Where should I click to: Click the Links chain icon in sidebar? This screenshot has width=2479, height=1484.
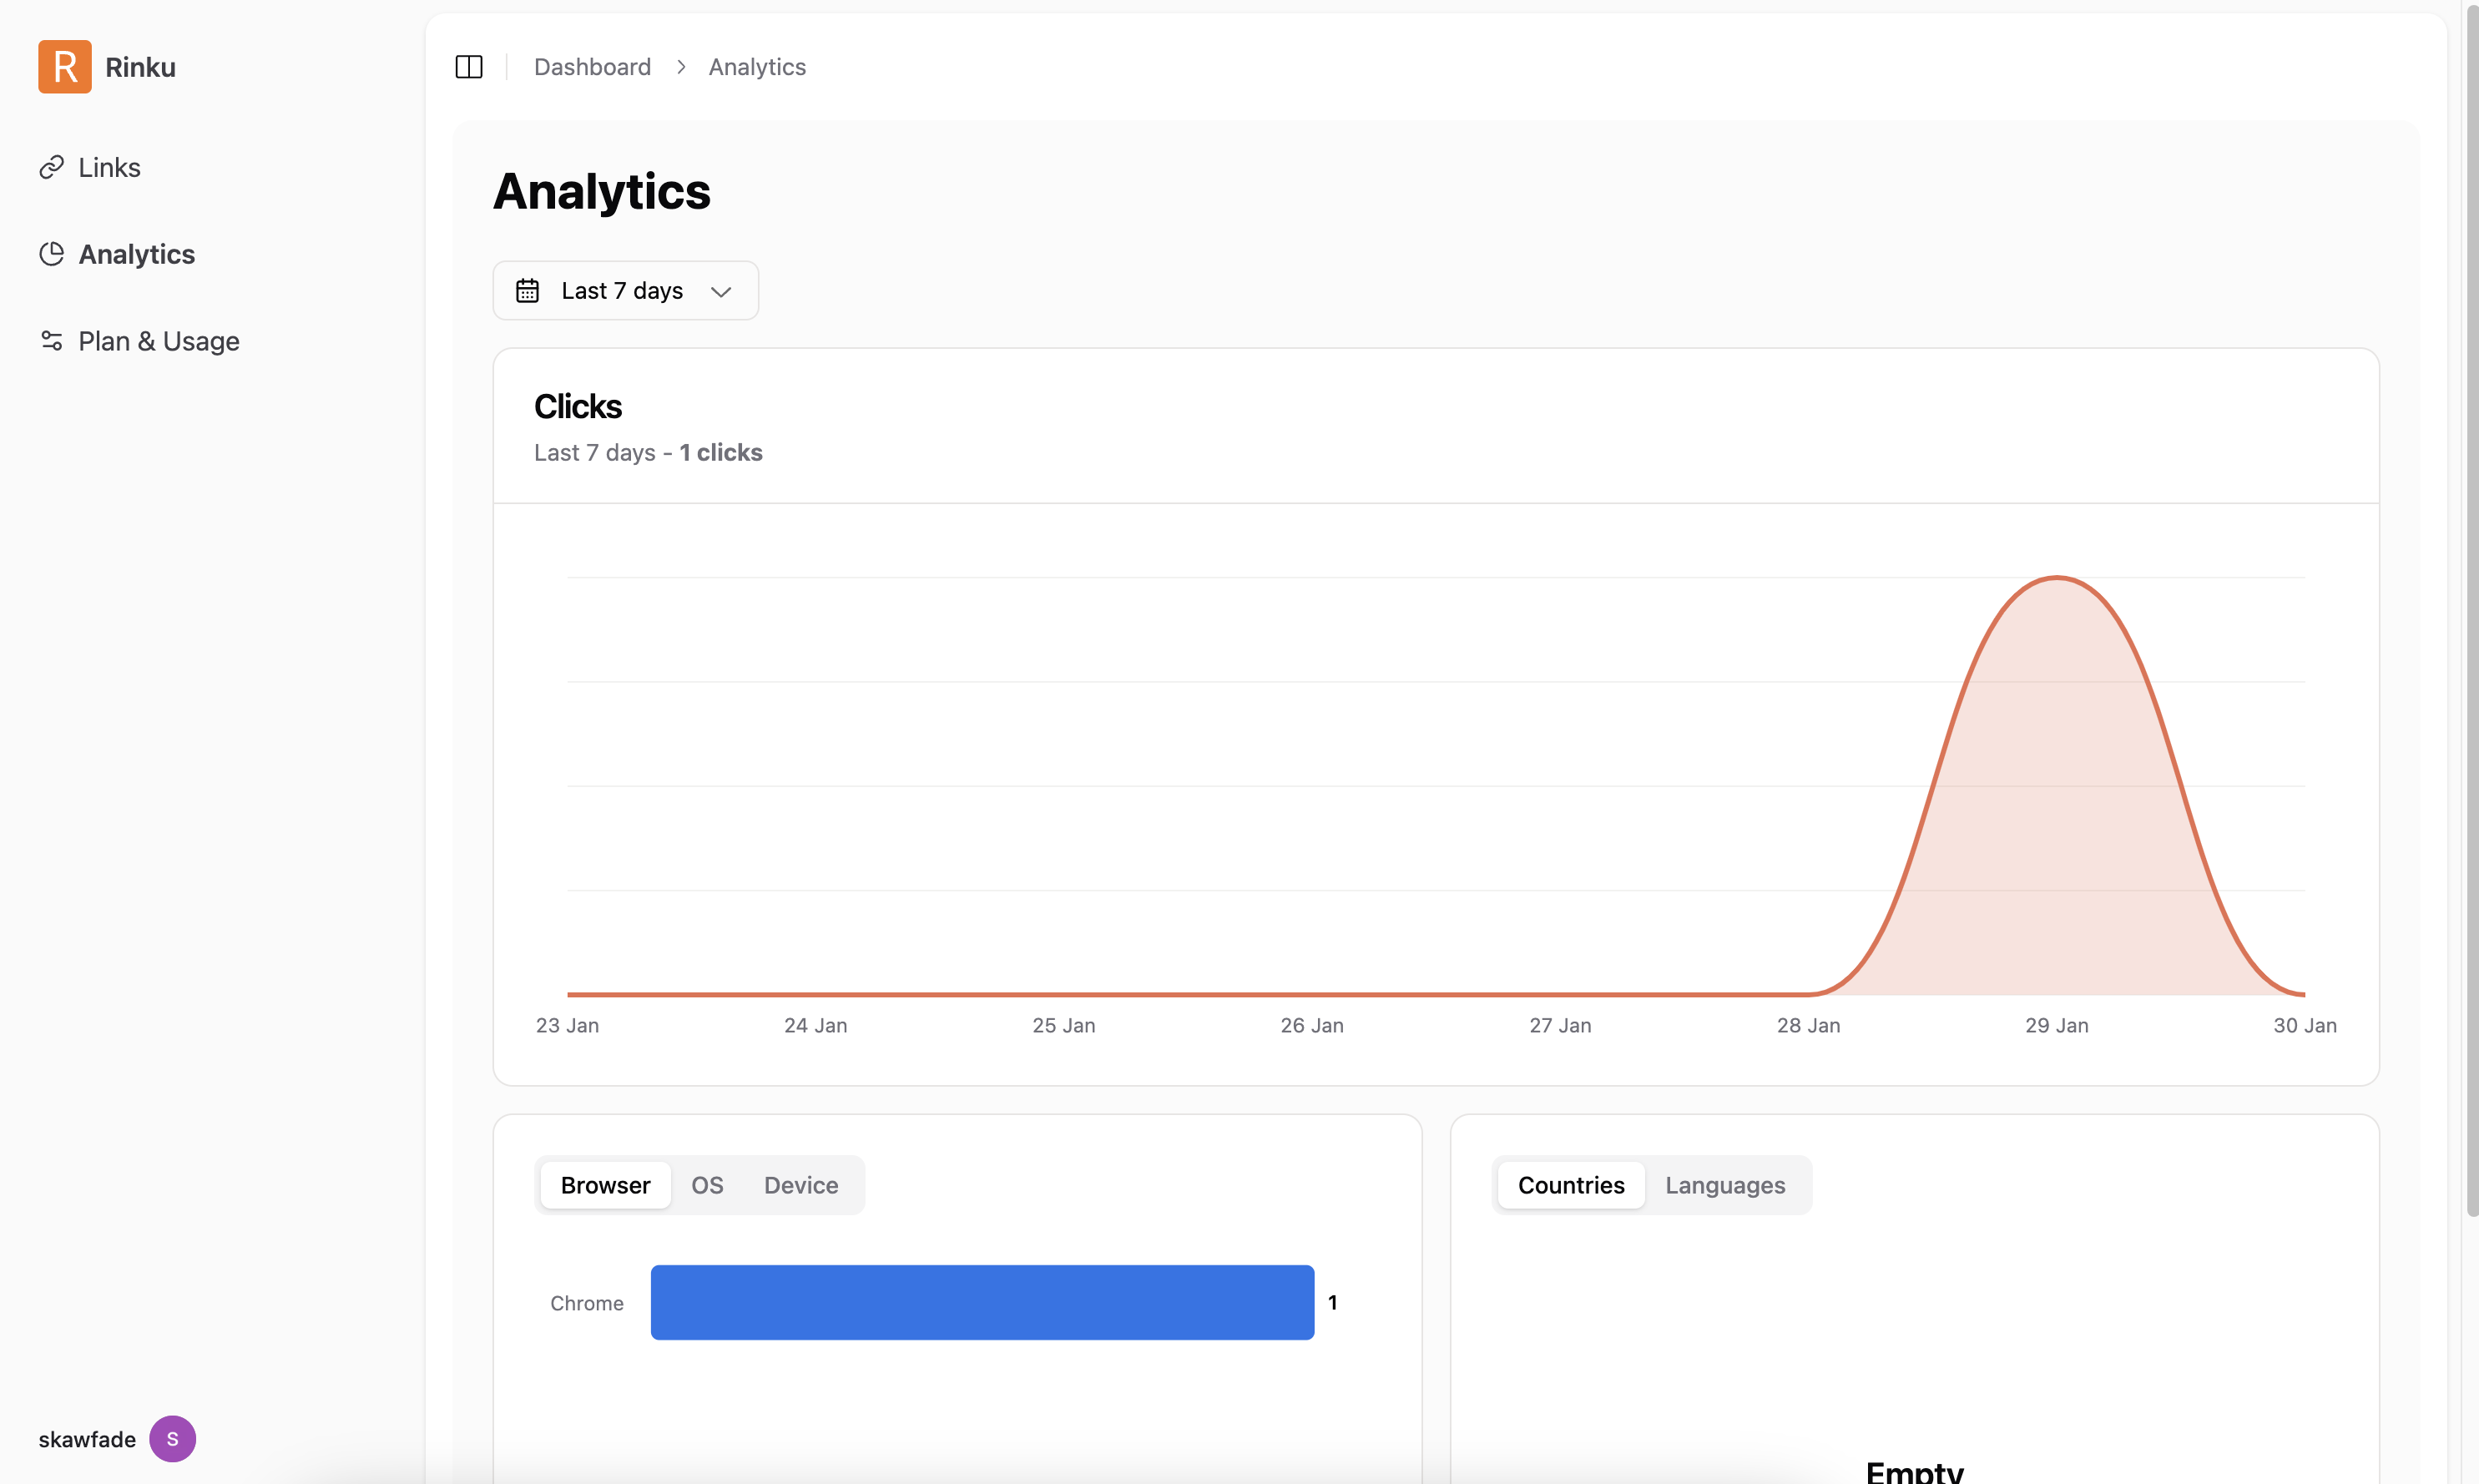click(52, 167)
